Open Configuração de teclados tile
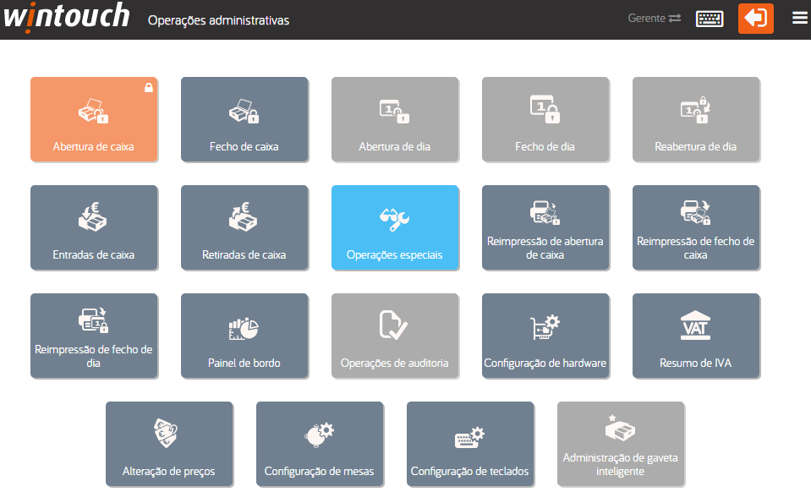The width and height of the screenshot is (811, 492). click(470, 444)
